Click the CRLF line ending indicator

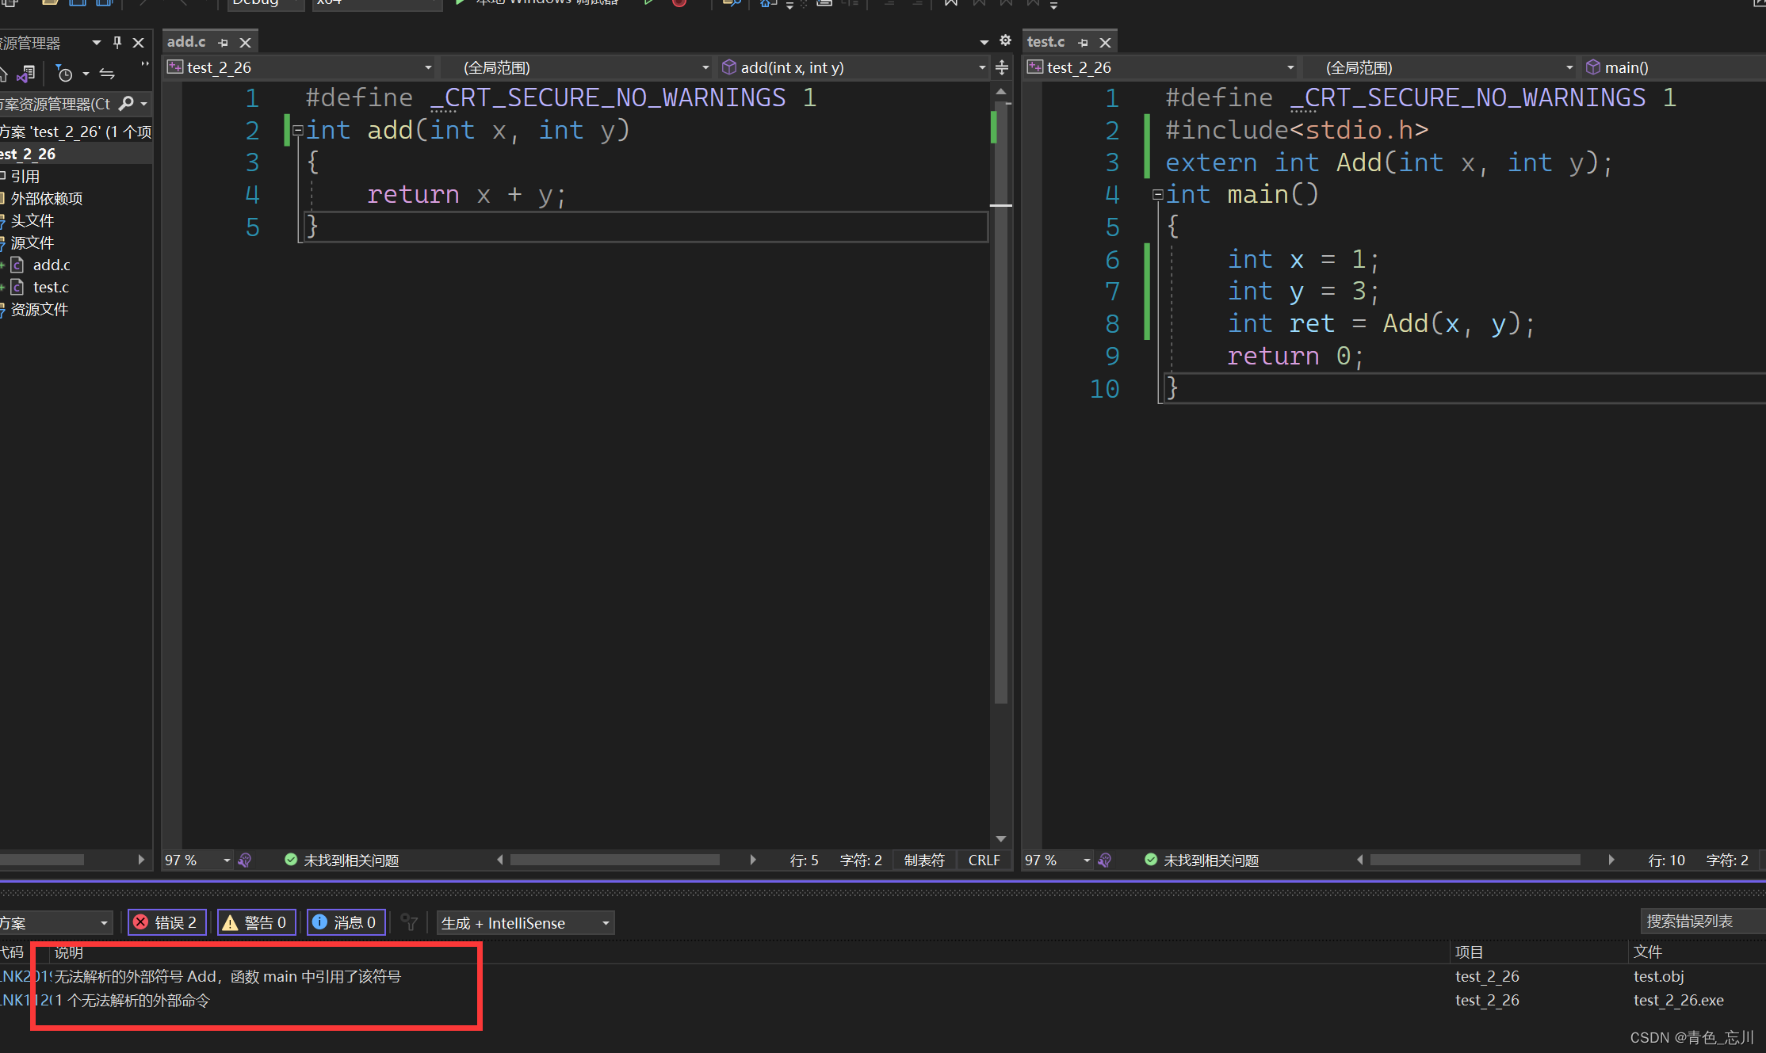tap(984, 860)
